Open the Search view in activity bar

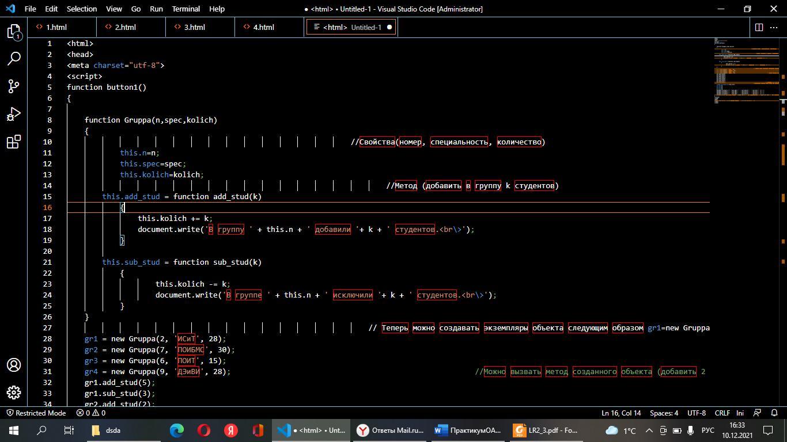(14, 59)
